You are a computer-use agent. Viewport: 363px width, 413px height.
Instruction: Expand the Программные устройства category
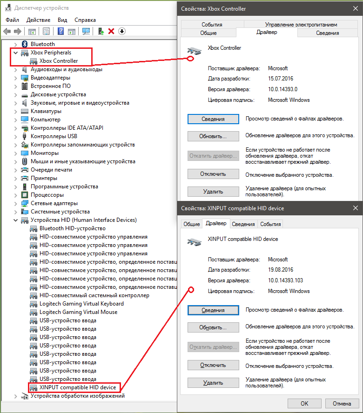15,187
